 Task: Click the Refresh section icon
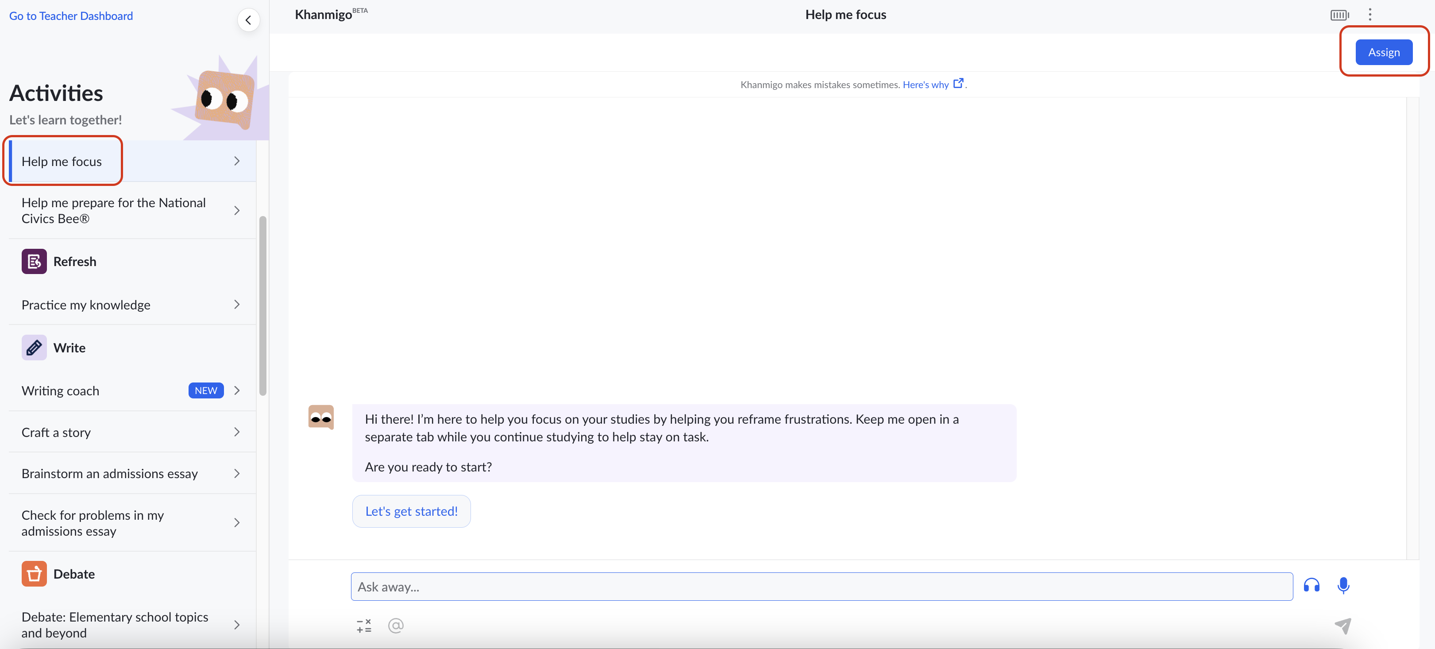(x=34, y=261)
